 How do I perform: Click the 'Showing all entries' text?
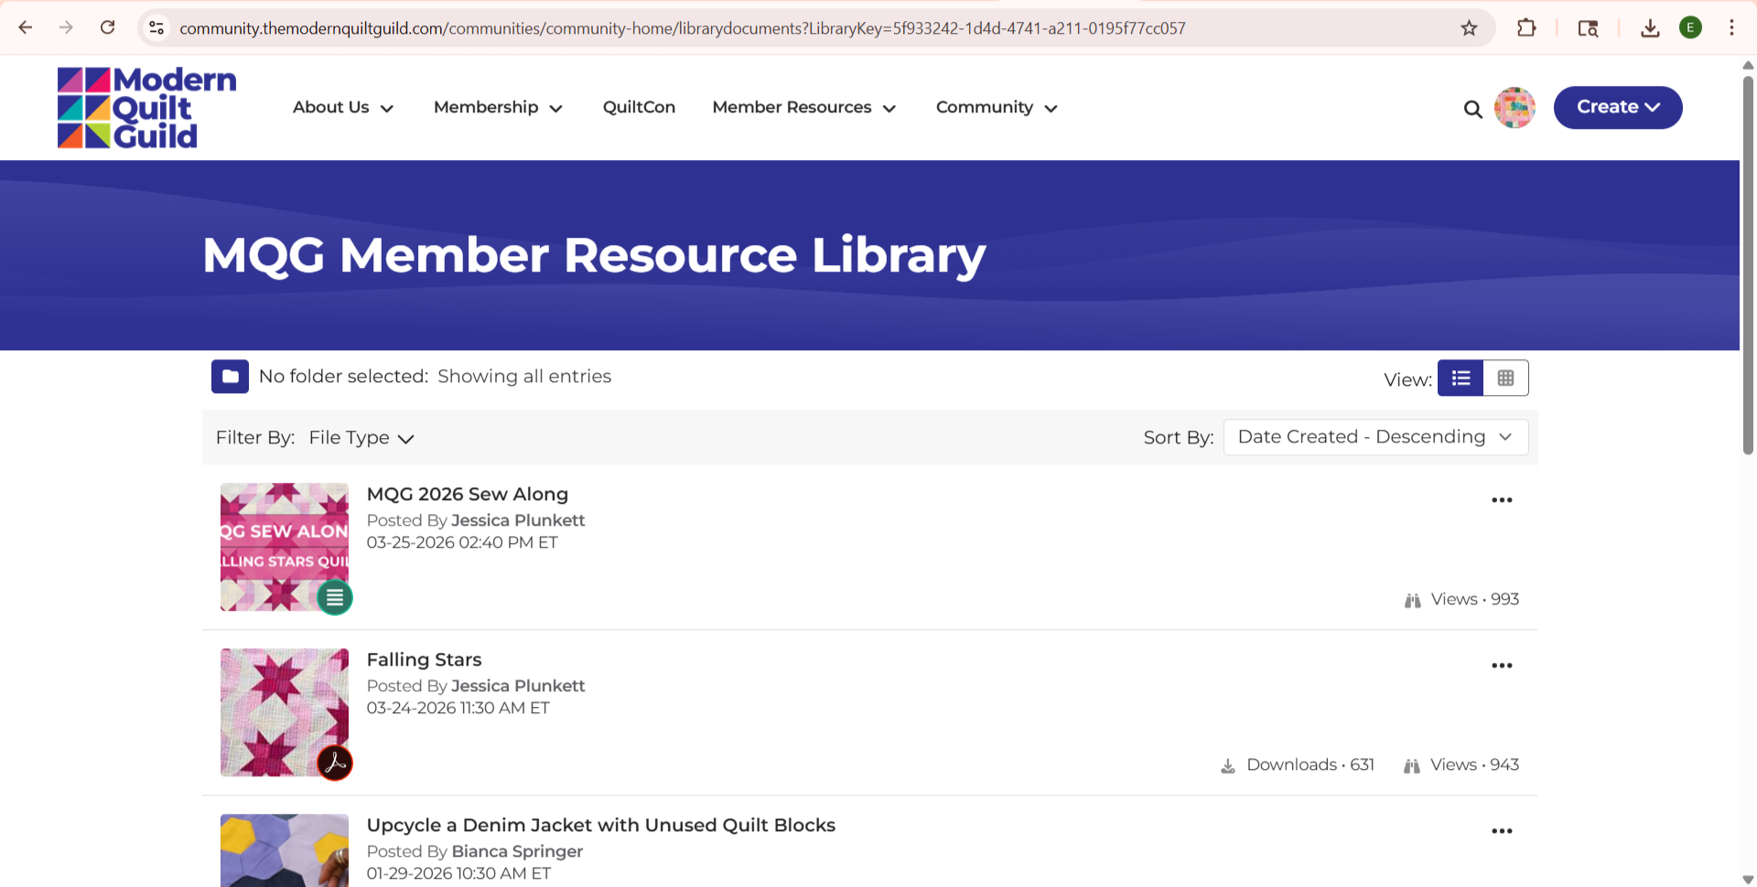[524, 376]
